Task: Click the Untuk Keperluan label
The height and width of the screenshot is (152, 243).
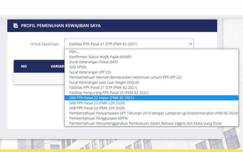Action: [x=45, y=44]
